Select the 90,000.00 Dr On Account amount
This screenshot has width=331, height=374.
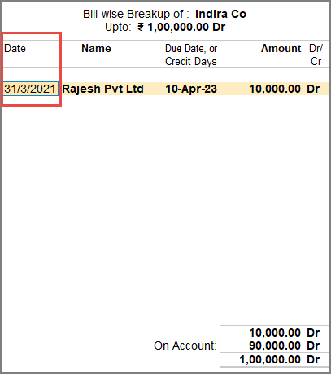[285, 346]
